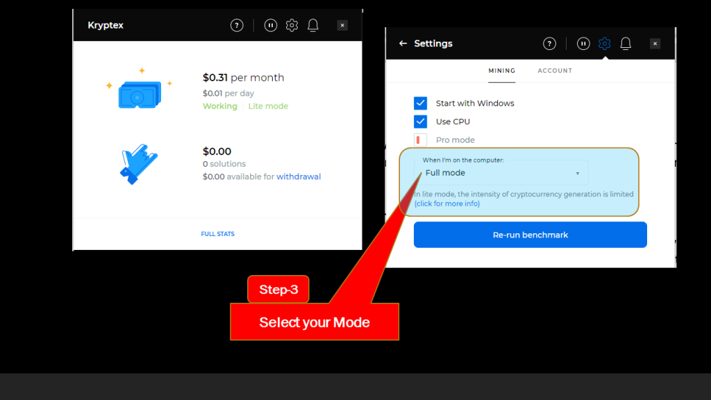This screenshot has width=711, height=400.
Task: Open FULL STATS
Action: click(x=217, y=234)
